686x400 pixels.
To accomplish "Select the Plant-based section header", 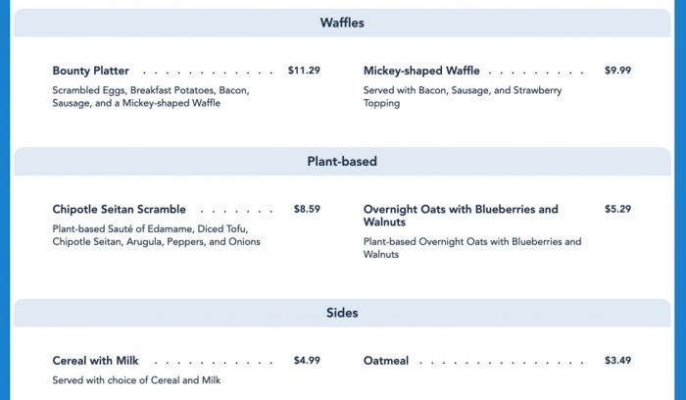I will pyautogui.click(x=342, y=162).
